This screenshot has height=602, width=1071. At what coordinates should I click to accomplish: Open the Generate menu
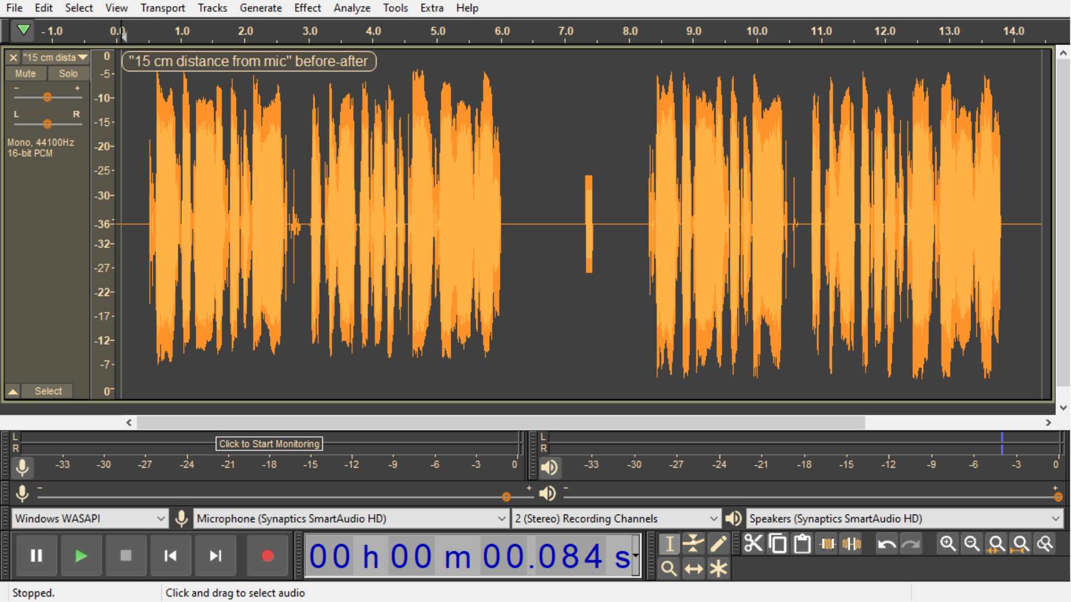[260, 8]
